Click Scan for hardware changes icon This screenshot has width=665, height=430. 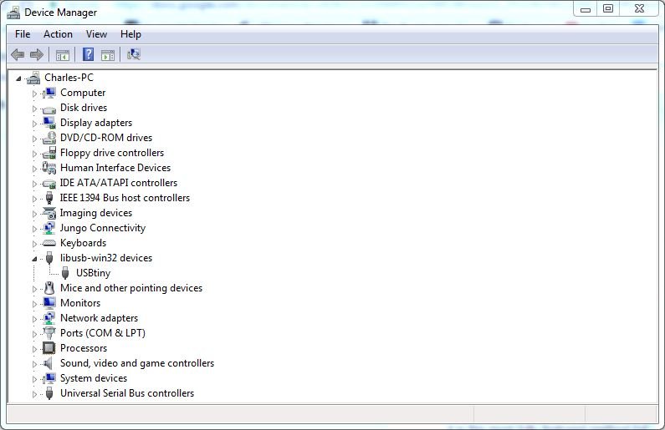(134, 55)
